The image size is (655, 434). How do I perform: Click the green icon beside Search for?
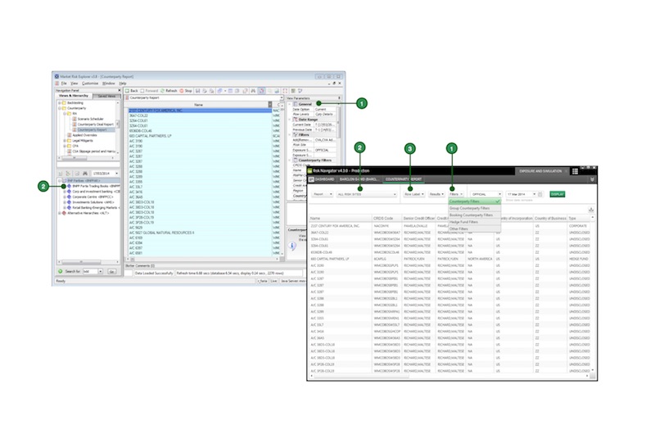[x=61, y=272]
